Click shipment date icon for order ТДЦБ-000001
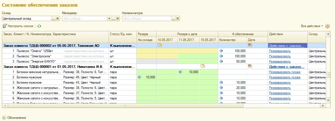335x121 pixels. 203,66
